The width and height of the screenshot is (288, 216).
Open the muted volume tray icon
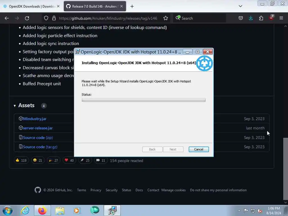(260, 211)
